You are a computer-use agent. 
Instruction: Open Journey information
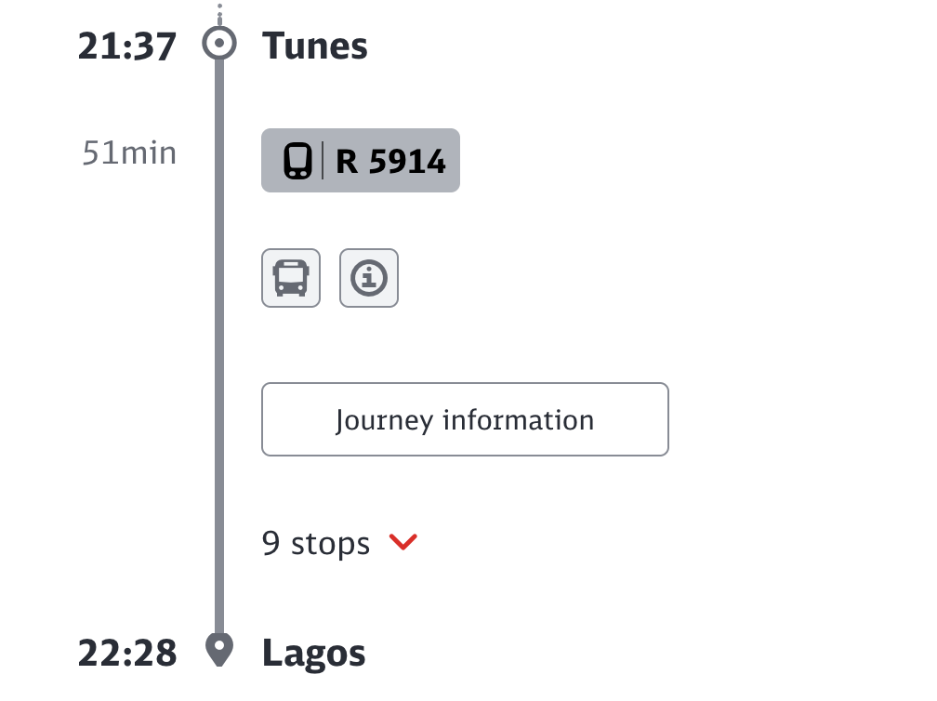[465, 419]
